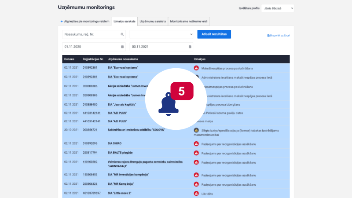Click red warning icon for first Eco-road systems row

tap(196, 68)
